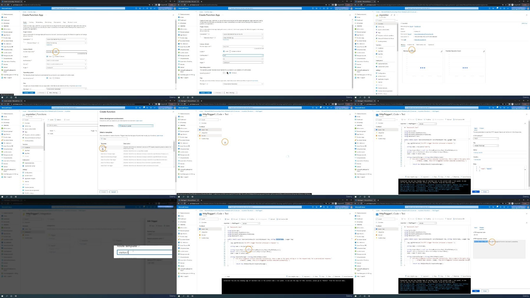This screenshot has width=530, height=298.
Task: Open 'Develop in portal' dropdown in Create function panel
Action: pyautogui.click(x=136, y=126)
